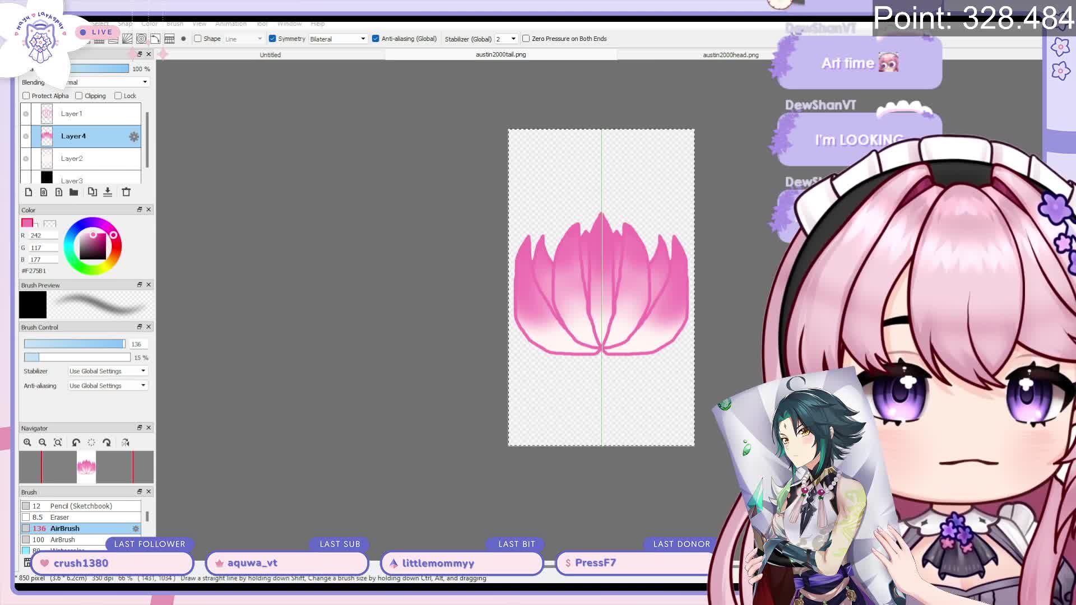Select the curve snap icon
This screenshot has width=1076, height=605.
tap(155, 39)
